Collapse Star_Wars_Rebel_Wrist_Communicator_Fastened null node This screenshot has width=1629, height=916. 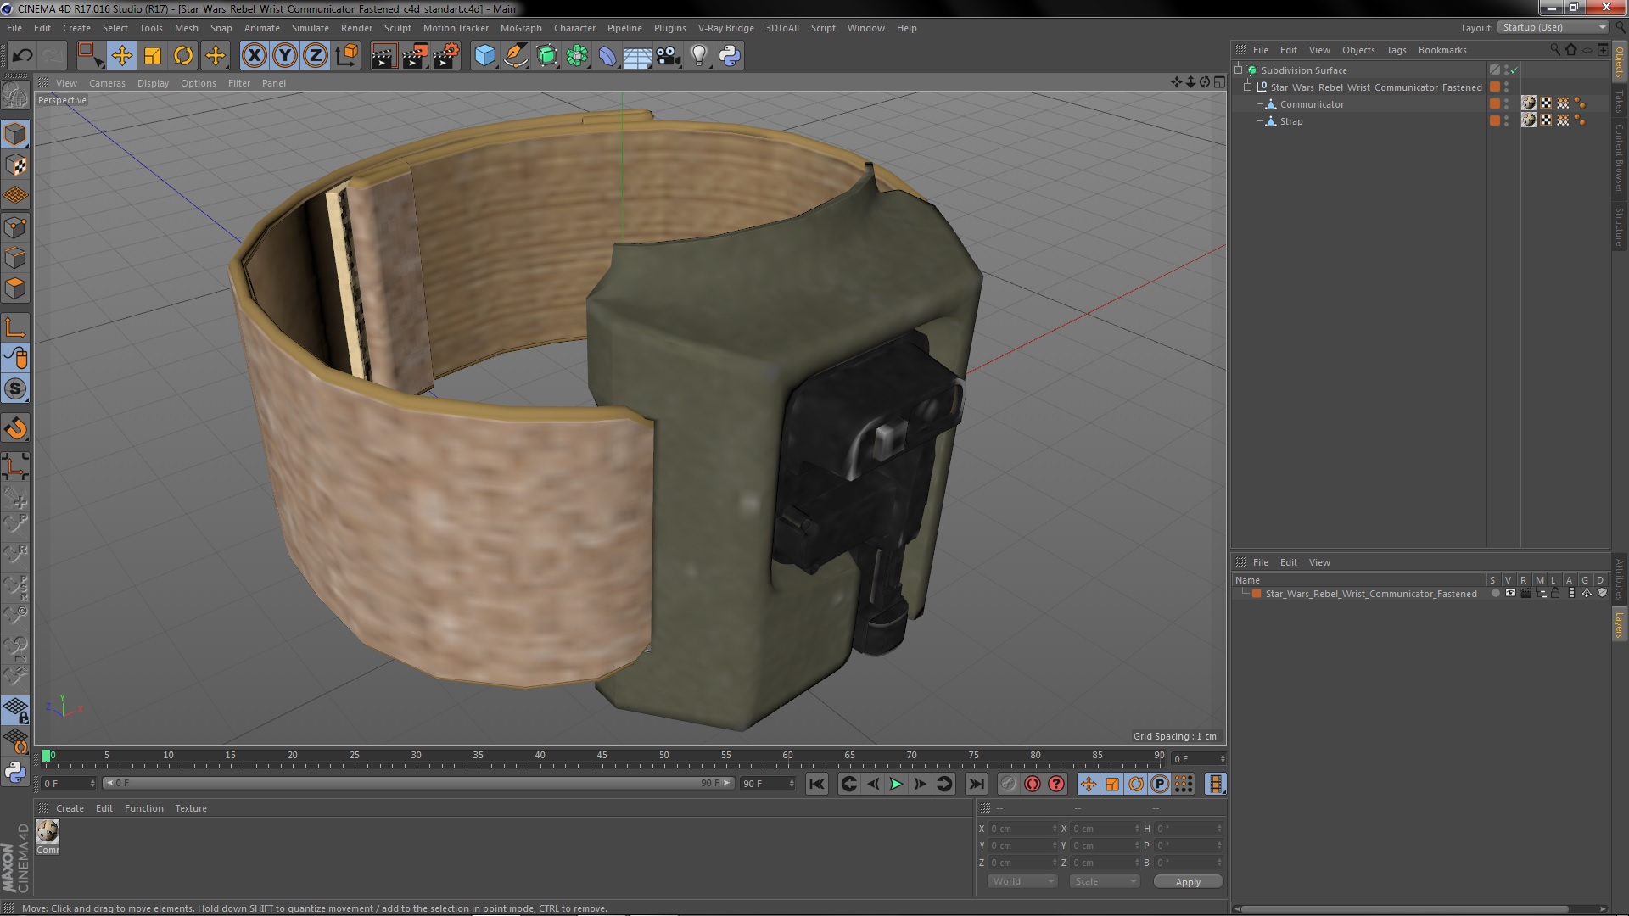(x=1248, y=87)
